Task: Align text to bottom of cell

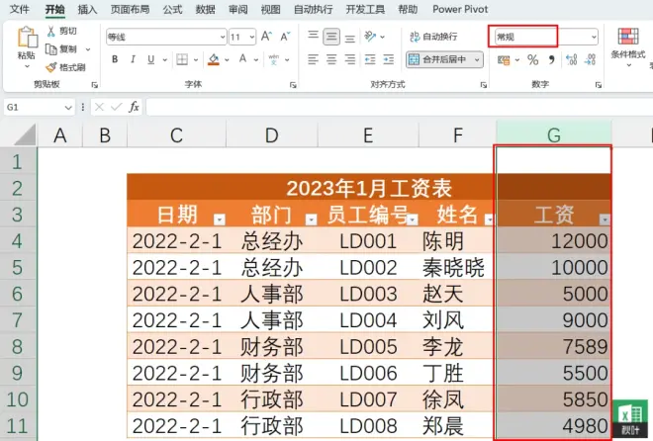Action: tap(350, 38)
